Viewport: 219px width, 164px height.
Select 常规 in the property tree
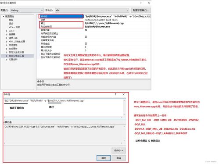click(x=11, y=20)
